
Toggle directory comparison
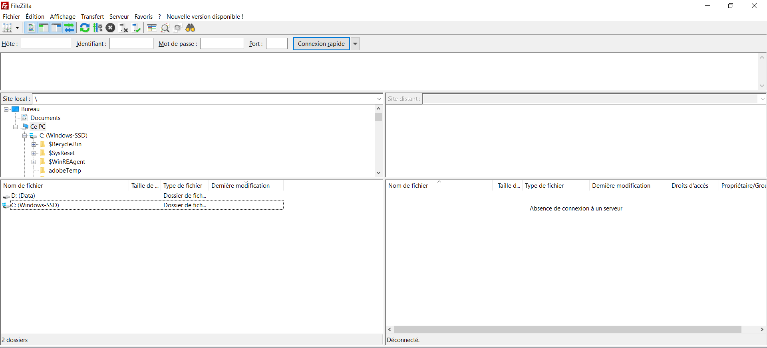click(165, 28)
